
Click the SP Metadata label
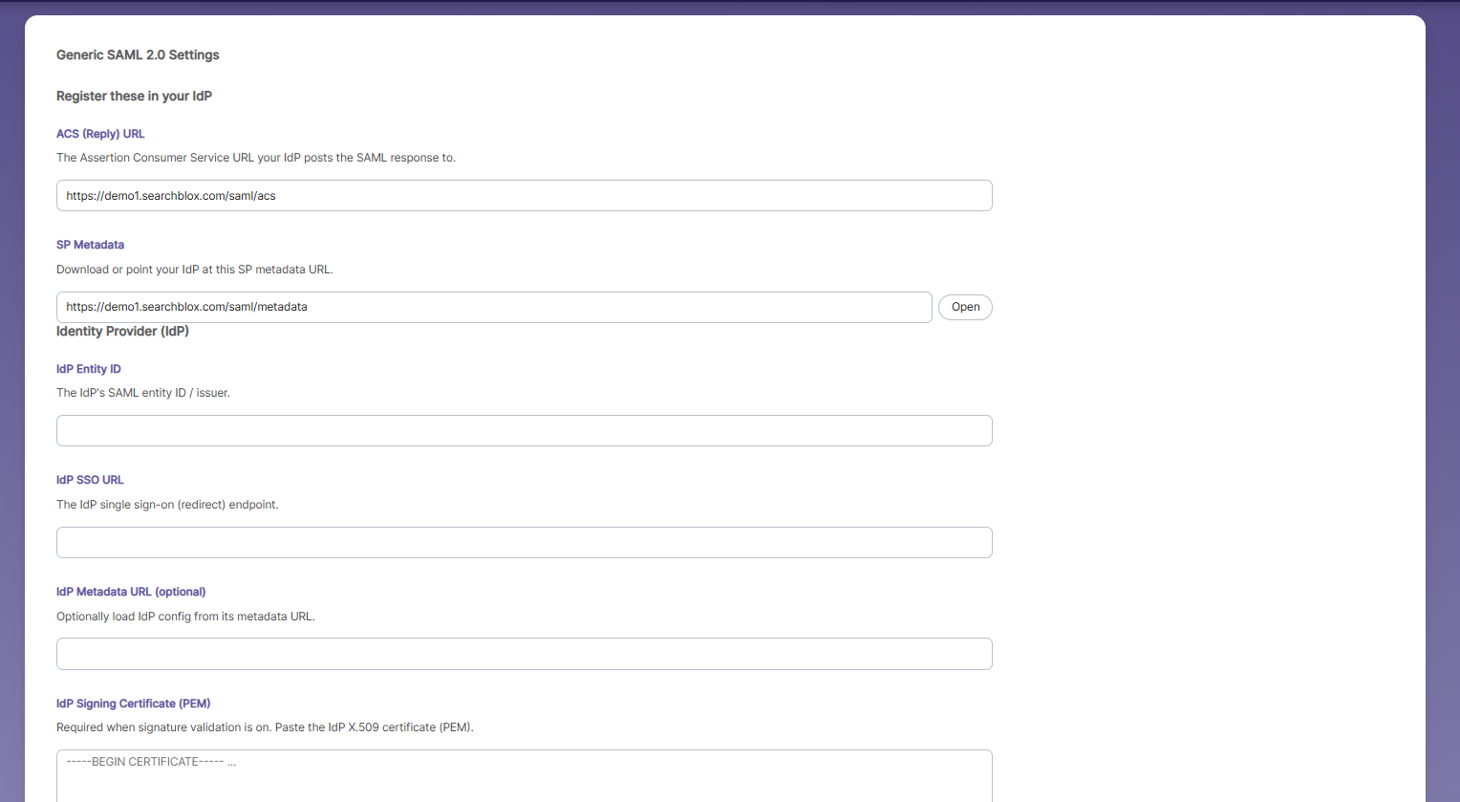tap(90, 245)
